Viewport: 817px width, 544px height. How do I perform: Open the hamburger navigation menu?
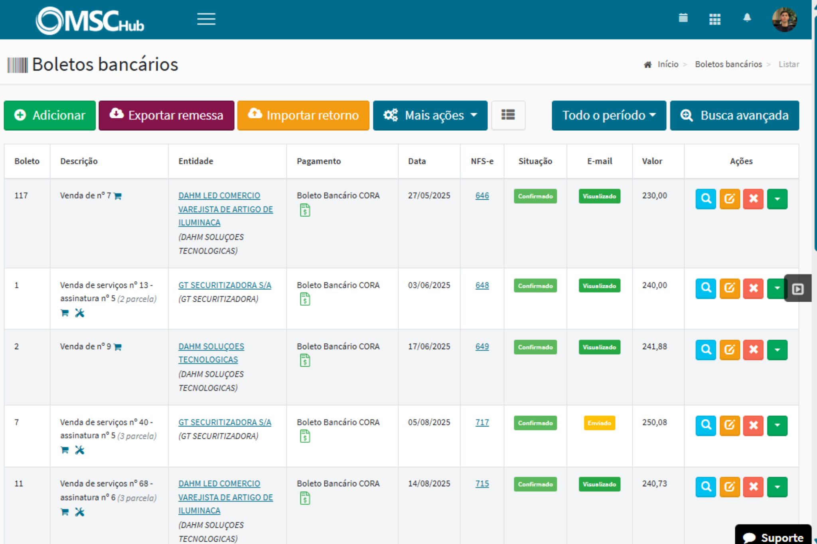(206, 19)
